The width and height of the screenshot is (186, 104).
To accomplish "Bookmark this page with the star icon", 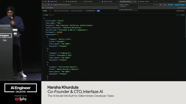I will click(x=157, y=5).
